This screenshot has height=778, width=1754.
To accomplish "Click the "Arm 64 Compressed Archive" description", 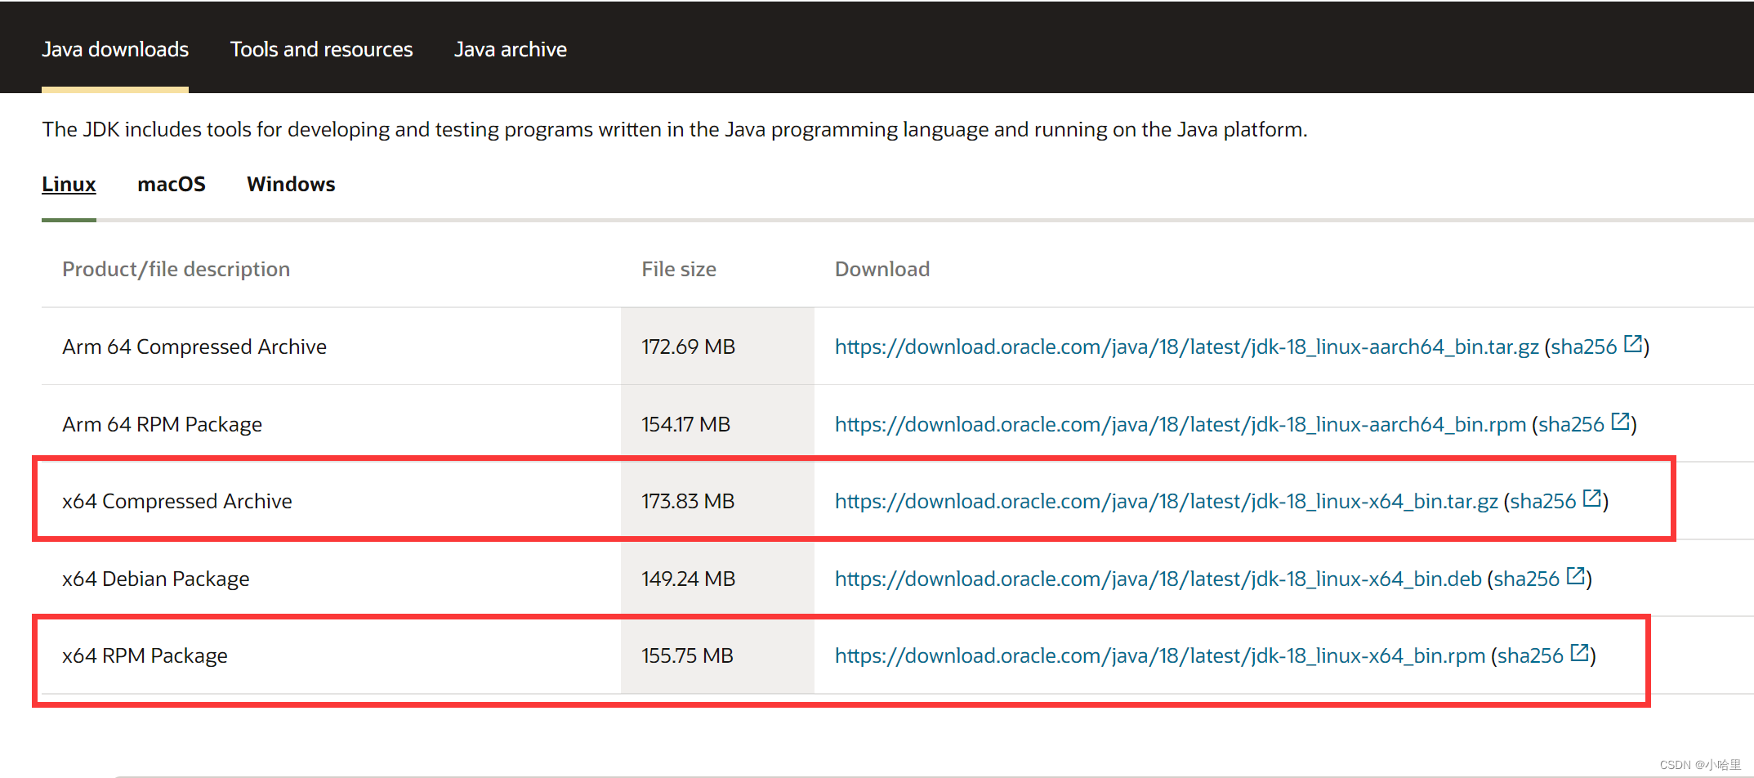I will [194, 347].
